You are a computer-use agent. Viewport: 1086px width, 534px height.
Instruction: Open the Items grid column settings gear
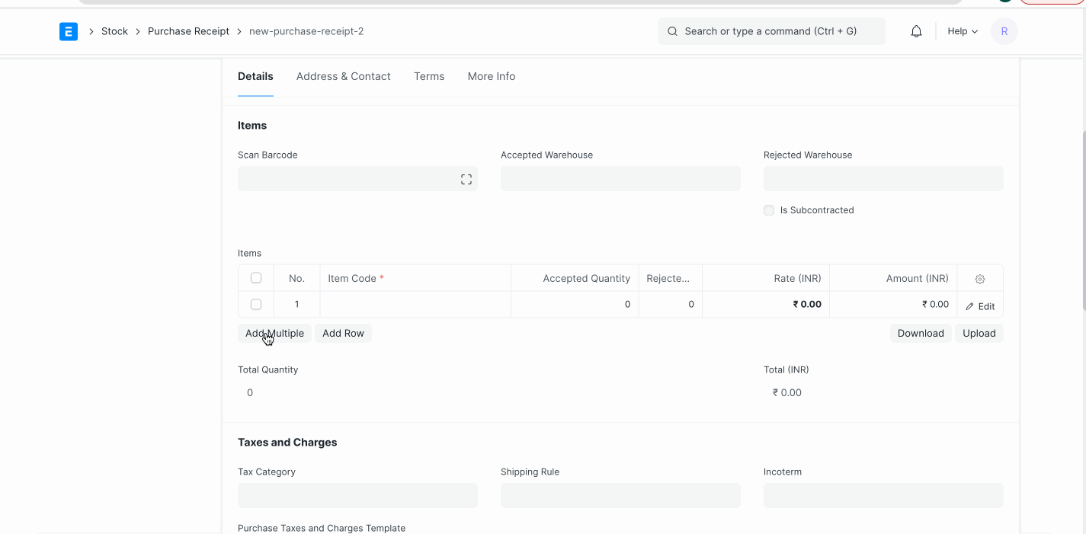coord(979,278)
